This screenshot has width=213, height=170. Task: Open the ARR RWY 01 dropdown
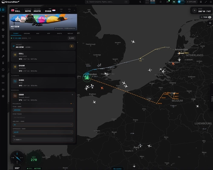(43, 125)
